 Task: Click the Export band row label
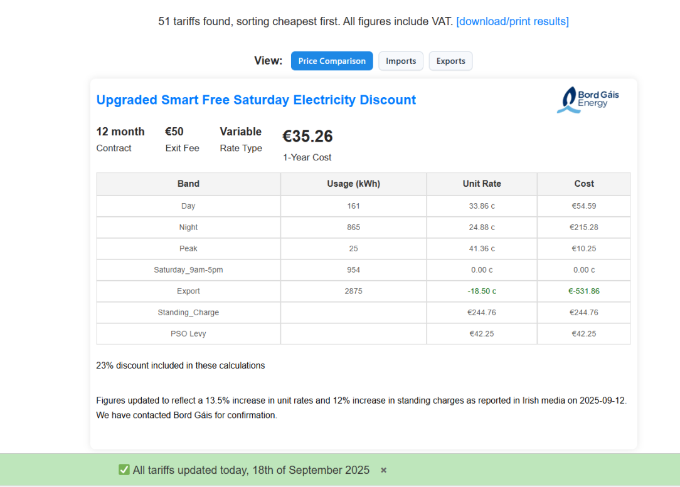coord(188,291)
